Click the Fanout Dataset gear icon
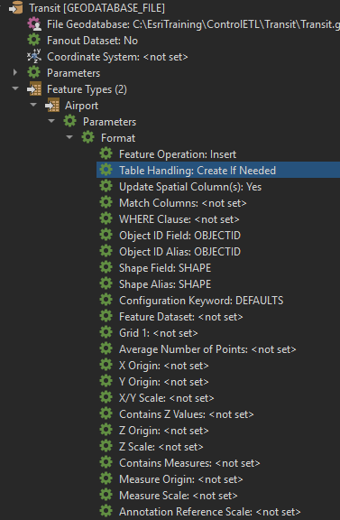This screenshot has width=340, height=520. (x=33, y=41)
